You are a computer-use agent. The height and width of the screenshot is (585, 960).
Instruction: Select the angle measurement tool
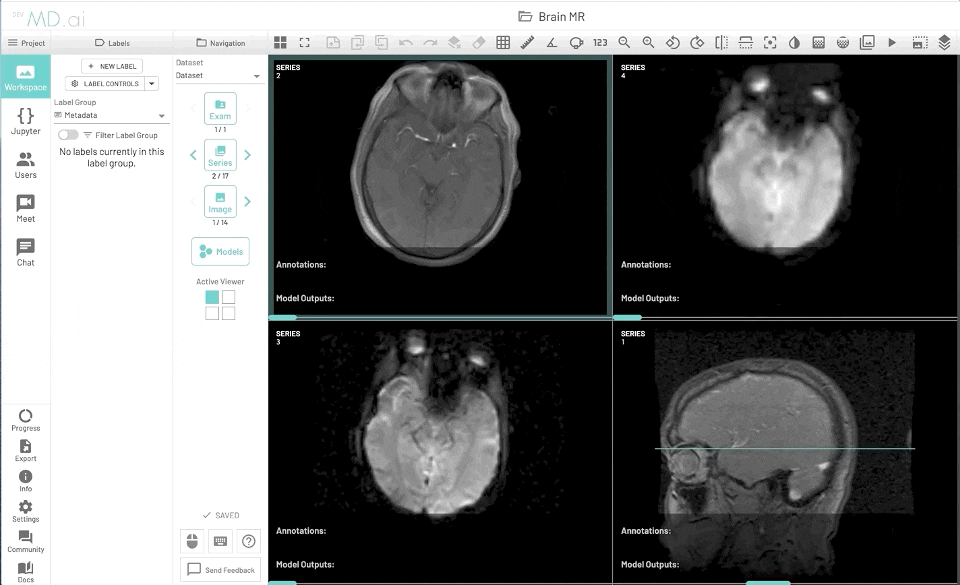coord(551,42)
